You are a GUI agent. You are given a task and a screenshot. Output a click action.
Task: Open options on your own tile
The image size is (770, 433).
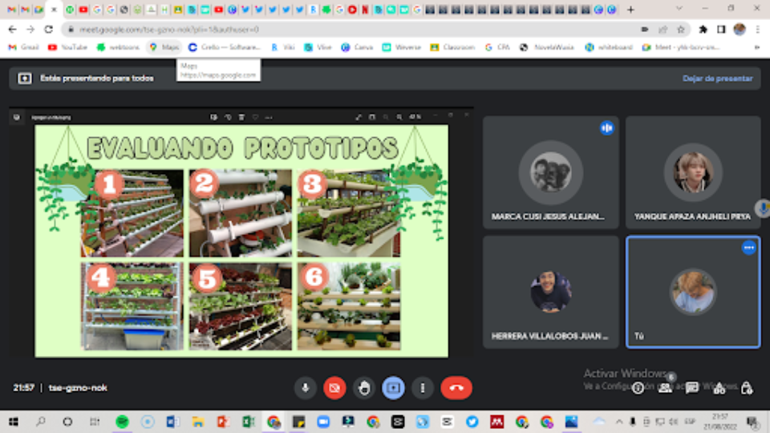click(748, 248)
